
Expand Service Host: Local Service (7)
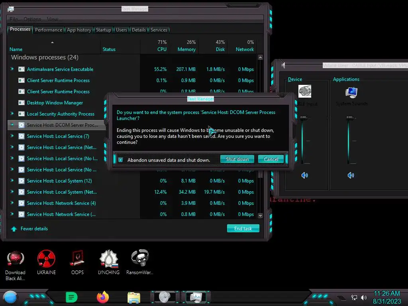[x=12, y=136]
